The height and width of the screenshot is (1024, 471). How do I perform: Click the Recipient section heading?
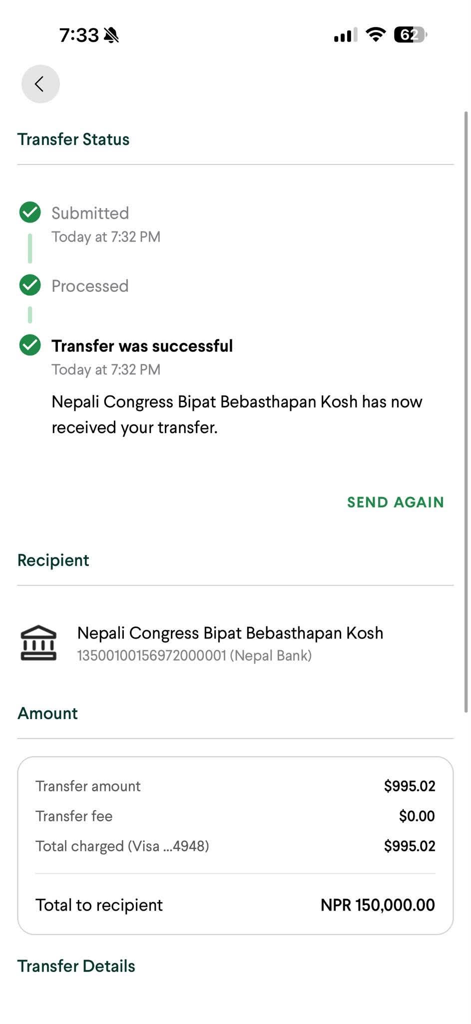[53, 560]
